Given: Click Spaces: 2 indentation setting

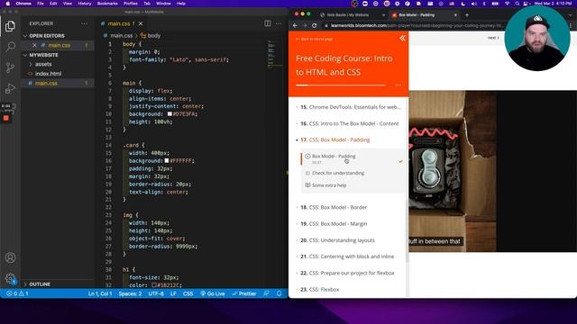Looking at the screenshot, I should point(130,294).
